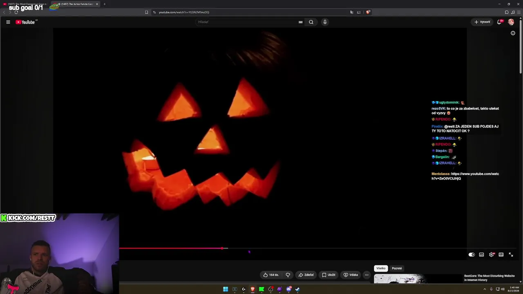The width and height of the screenshot is (523, 294).
Task: Open the taskbar volume control
Action: (x=503, y=289)
